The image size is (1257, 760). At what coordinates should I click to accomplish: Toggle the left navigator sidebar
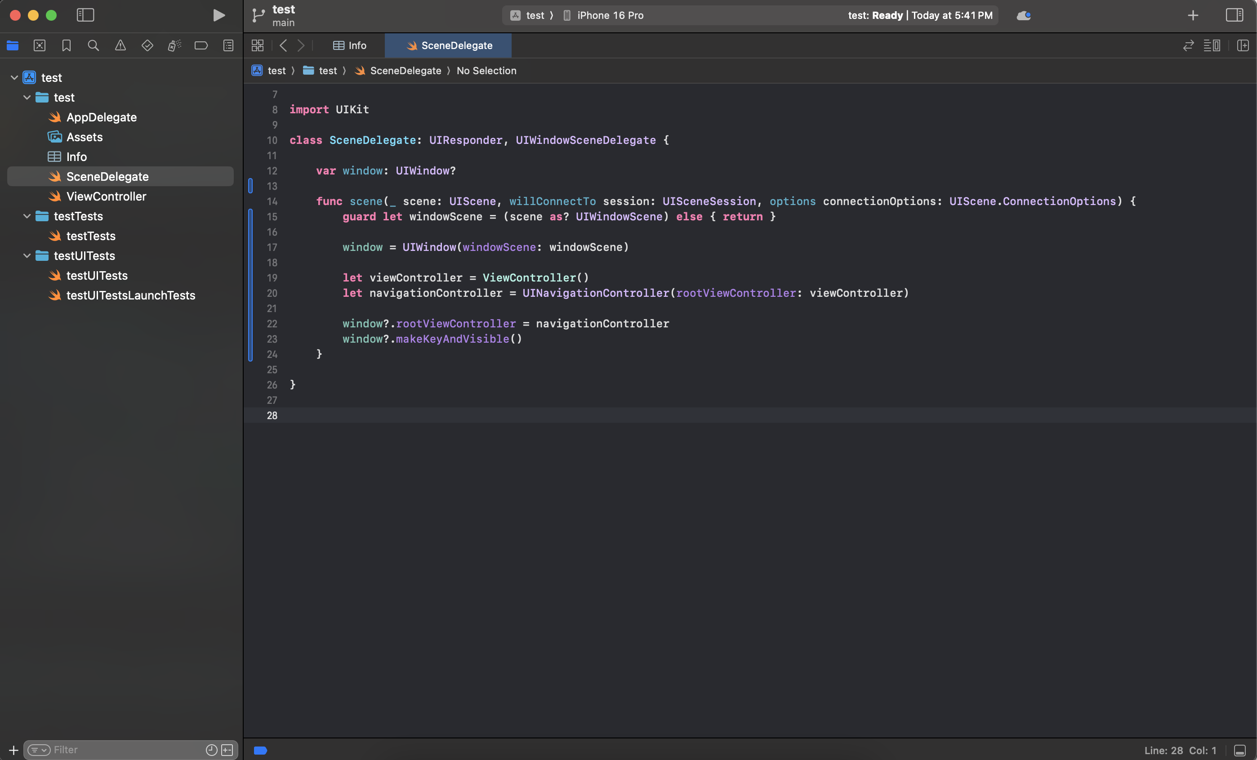(85, 15)
